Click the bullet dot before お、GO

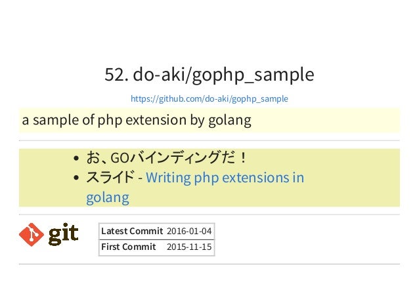[76, 158]
